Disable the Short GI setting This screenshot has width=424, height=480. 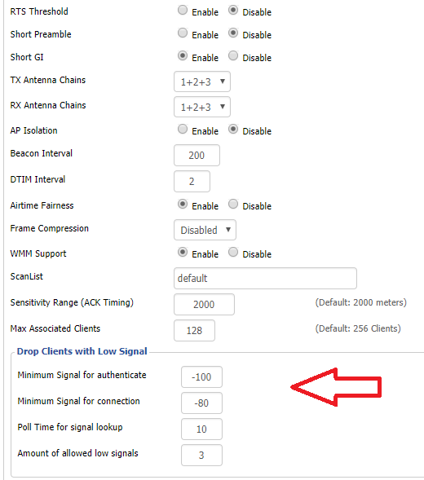point(233,55)
